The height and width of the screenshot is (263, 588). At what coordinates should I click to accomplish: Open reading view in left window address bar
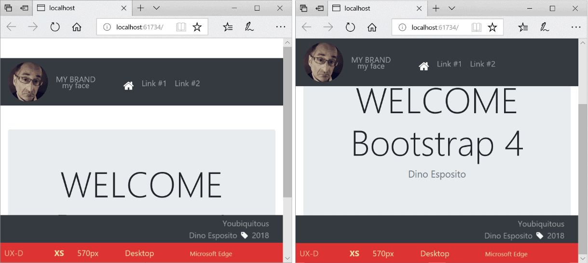click(x=181, y=27)
